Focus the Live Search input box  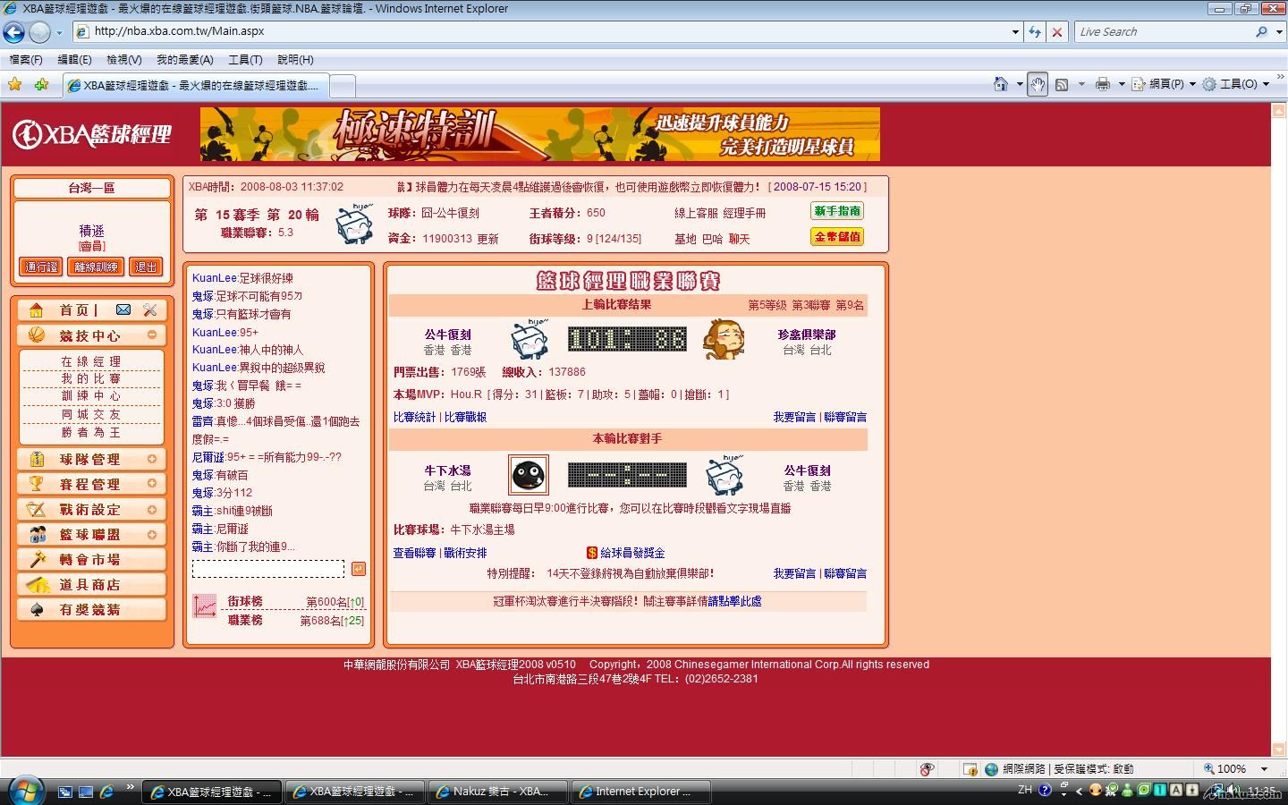click(x=1163, y=31)
